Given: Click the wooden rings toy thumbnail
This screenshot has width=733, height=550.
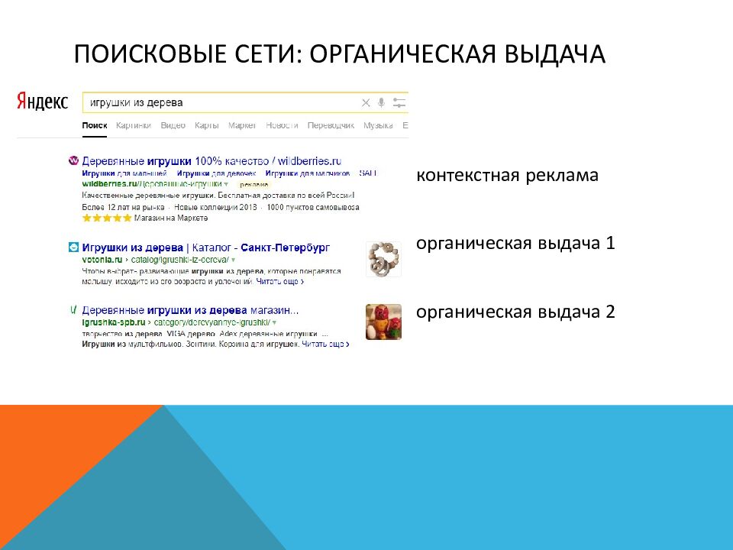Looking at the screenshot, I should pos(383,258).
